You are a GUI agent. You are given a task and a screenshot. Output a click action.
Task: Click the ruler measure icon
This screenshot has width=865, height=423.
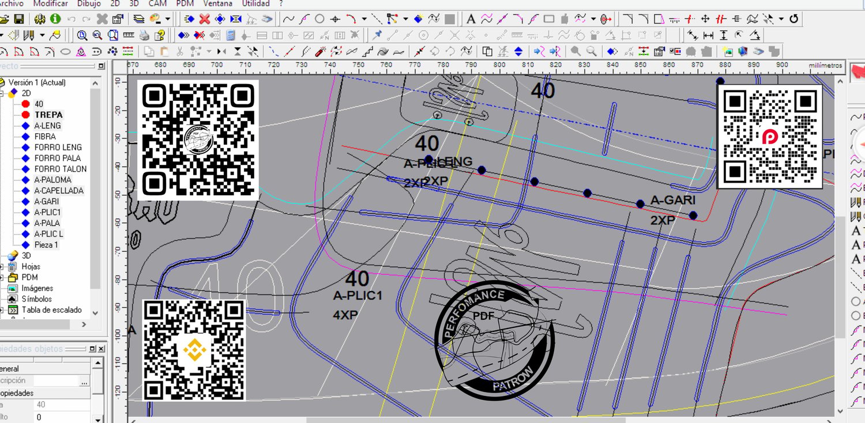point(129,35)
